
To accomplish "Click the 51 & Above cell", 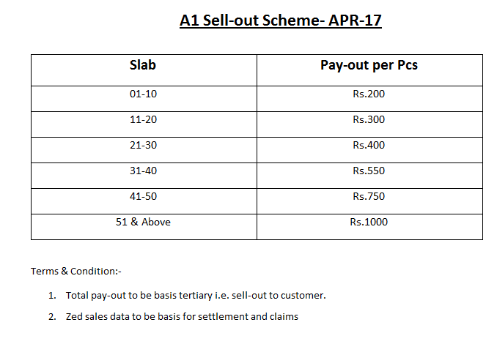I will point(143,222).
